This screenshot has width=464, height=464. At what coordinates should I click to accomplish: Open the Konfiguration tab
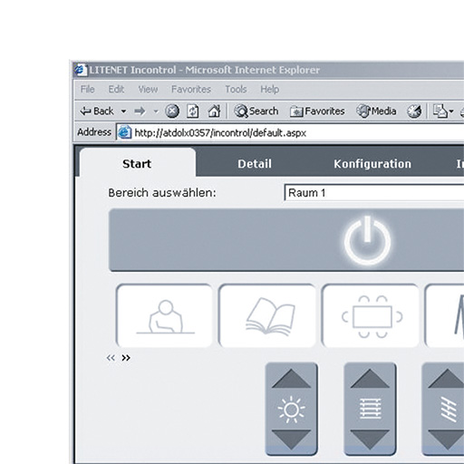pyautogui.click(x=372, y=164)
